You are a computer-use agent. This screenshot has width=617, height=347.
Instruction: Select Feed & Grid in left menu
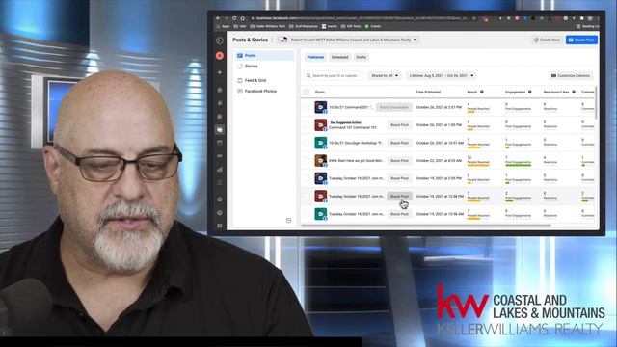tap(264, 80)
